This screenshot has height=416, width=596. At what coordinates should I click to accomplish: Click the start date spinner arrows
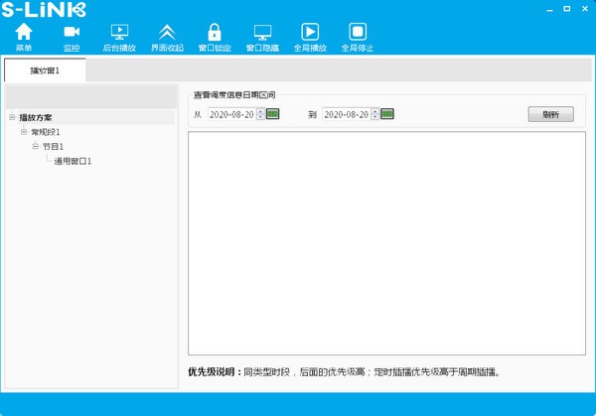(x=260, y=114)
